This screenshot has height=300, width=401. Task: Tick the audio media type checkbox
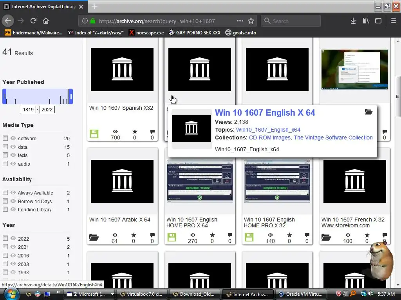5,164
